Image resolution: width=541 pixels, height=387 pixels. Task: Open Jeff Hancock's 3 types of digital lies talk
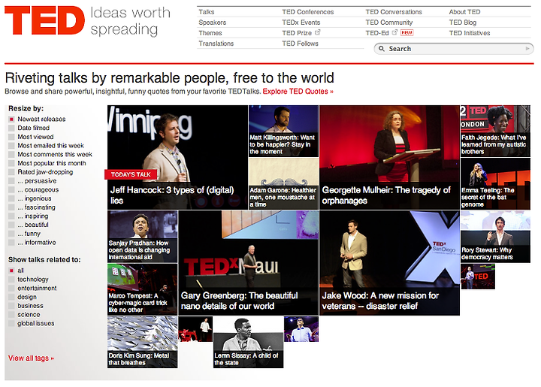coord(177,157)
